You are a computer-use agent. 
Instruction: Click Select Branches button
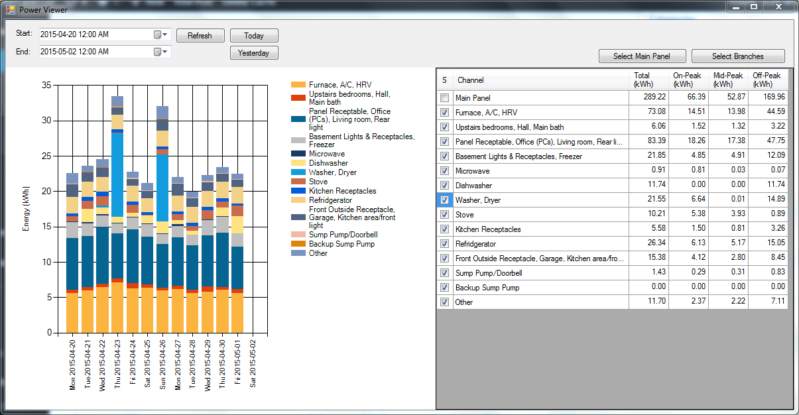[x=737, y=56]
